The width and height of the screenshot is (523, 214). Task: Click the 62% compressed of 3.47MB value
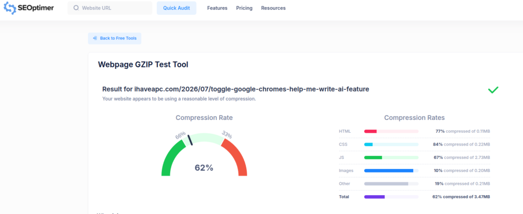coord(461,197)
